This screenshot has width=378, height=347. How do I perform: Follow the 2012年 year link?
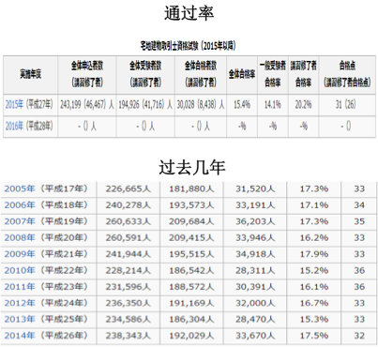(20, 303)
